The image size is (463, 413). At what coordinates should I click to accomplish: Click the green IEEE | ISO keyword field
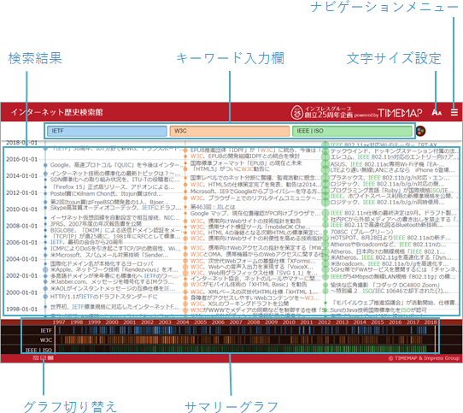(x=352, y=131)
